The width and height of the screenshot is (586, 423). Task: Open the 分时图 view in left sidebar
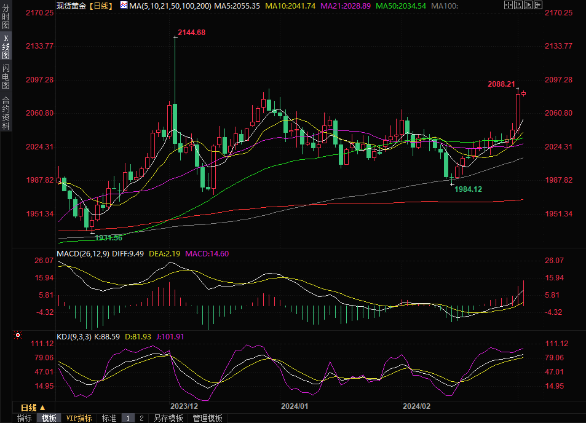click(6, 19)
